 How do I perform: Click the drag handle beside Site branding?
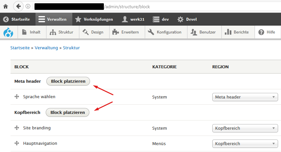[16, 128]
